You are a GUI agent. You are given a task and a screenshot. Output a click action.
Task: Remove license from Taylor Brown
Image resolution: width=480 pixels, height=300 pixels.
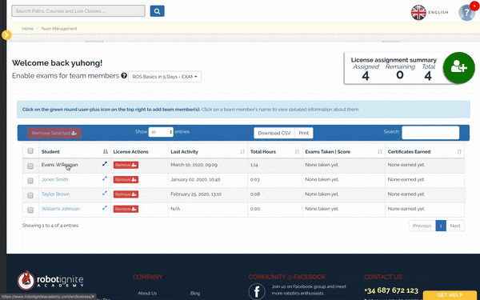(126, 194)
